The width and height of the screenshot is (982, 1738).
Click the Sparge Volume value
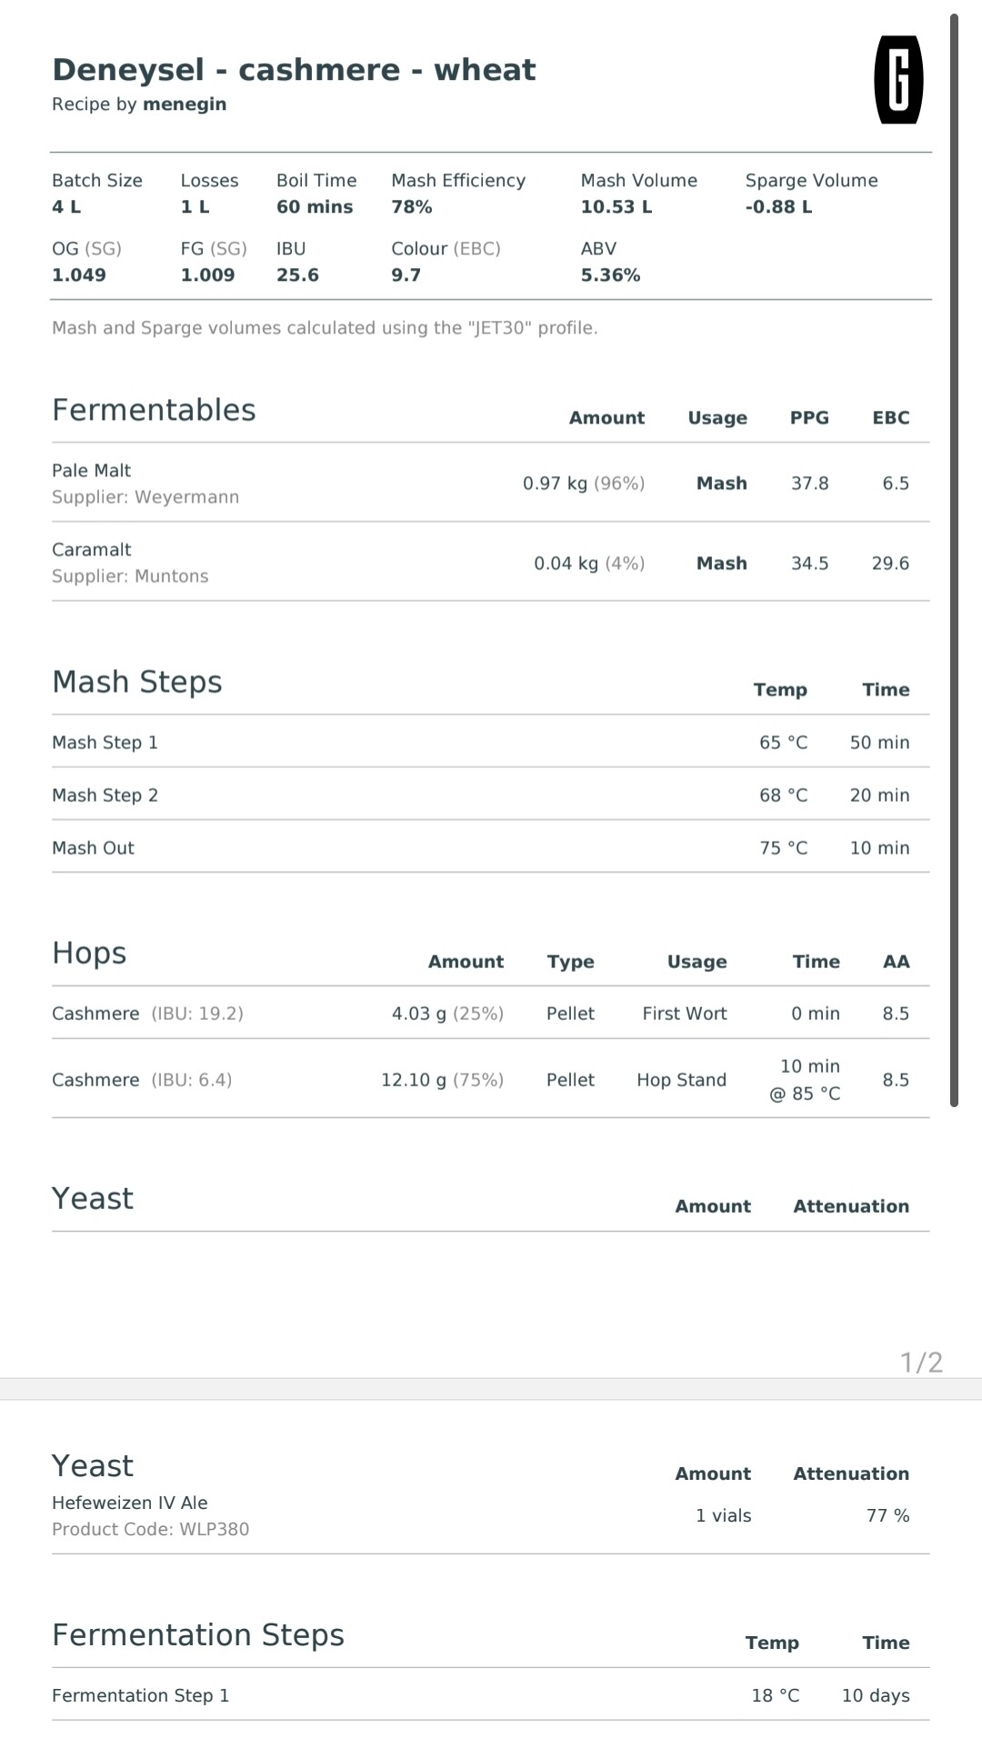point(778,206)
